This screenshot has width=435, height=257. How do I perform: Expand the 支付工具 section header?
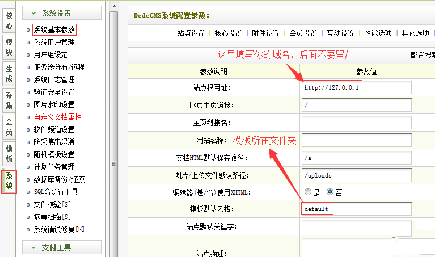[62, 247]
